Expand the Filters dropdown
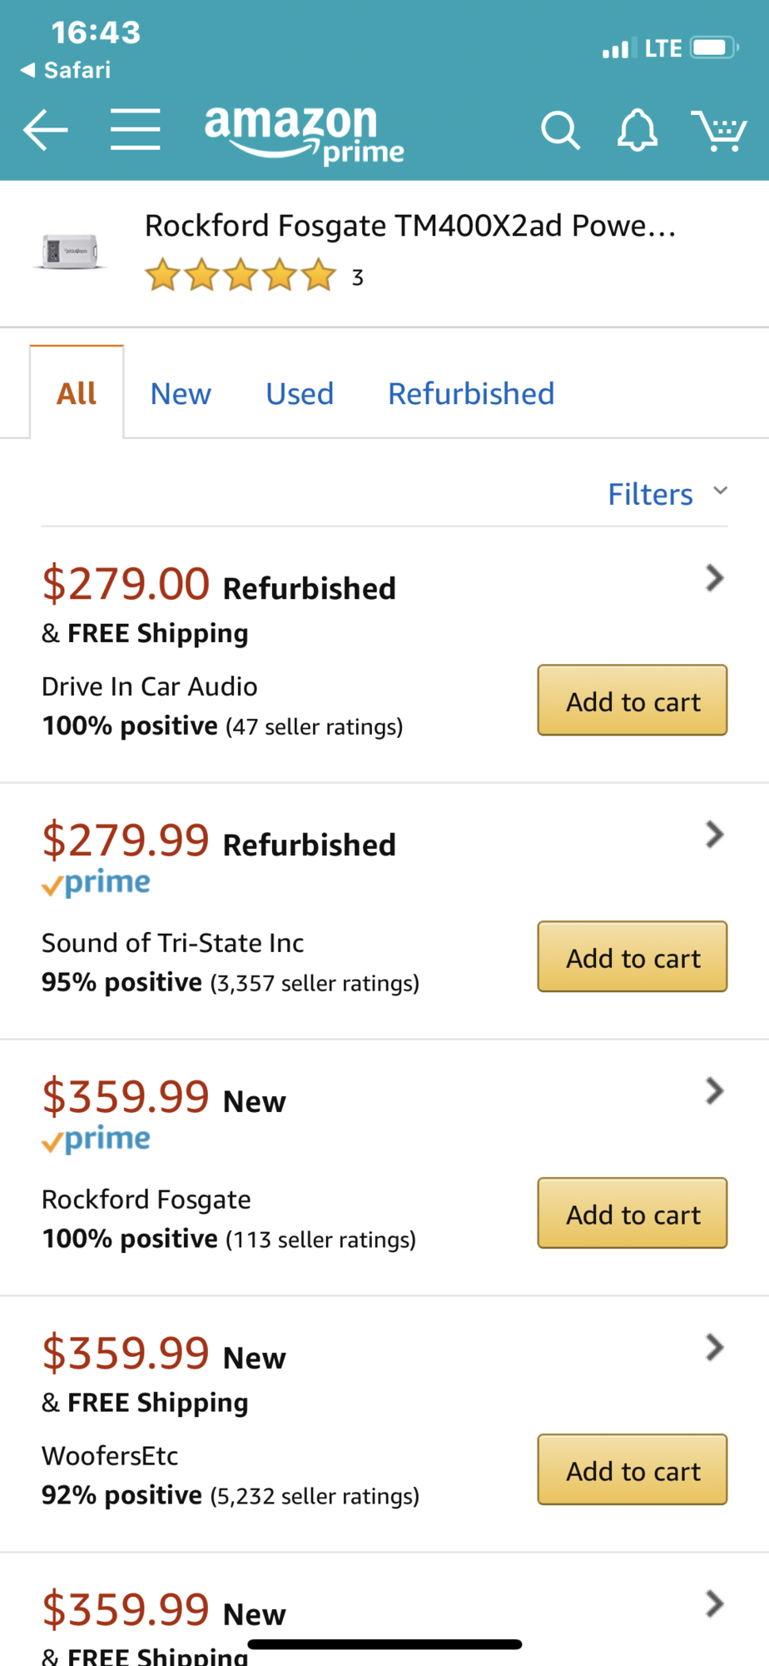769x1666 pixels. click(667, 494)
